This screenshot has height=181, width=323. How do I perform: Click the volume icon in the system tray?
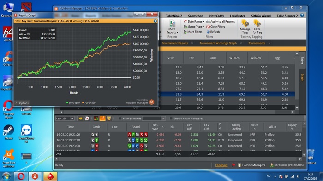coord(298,176)
